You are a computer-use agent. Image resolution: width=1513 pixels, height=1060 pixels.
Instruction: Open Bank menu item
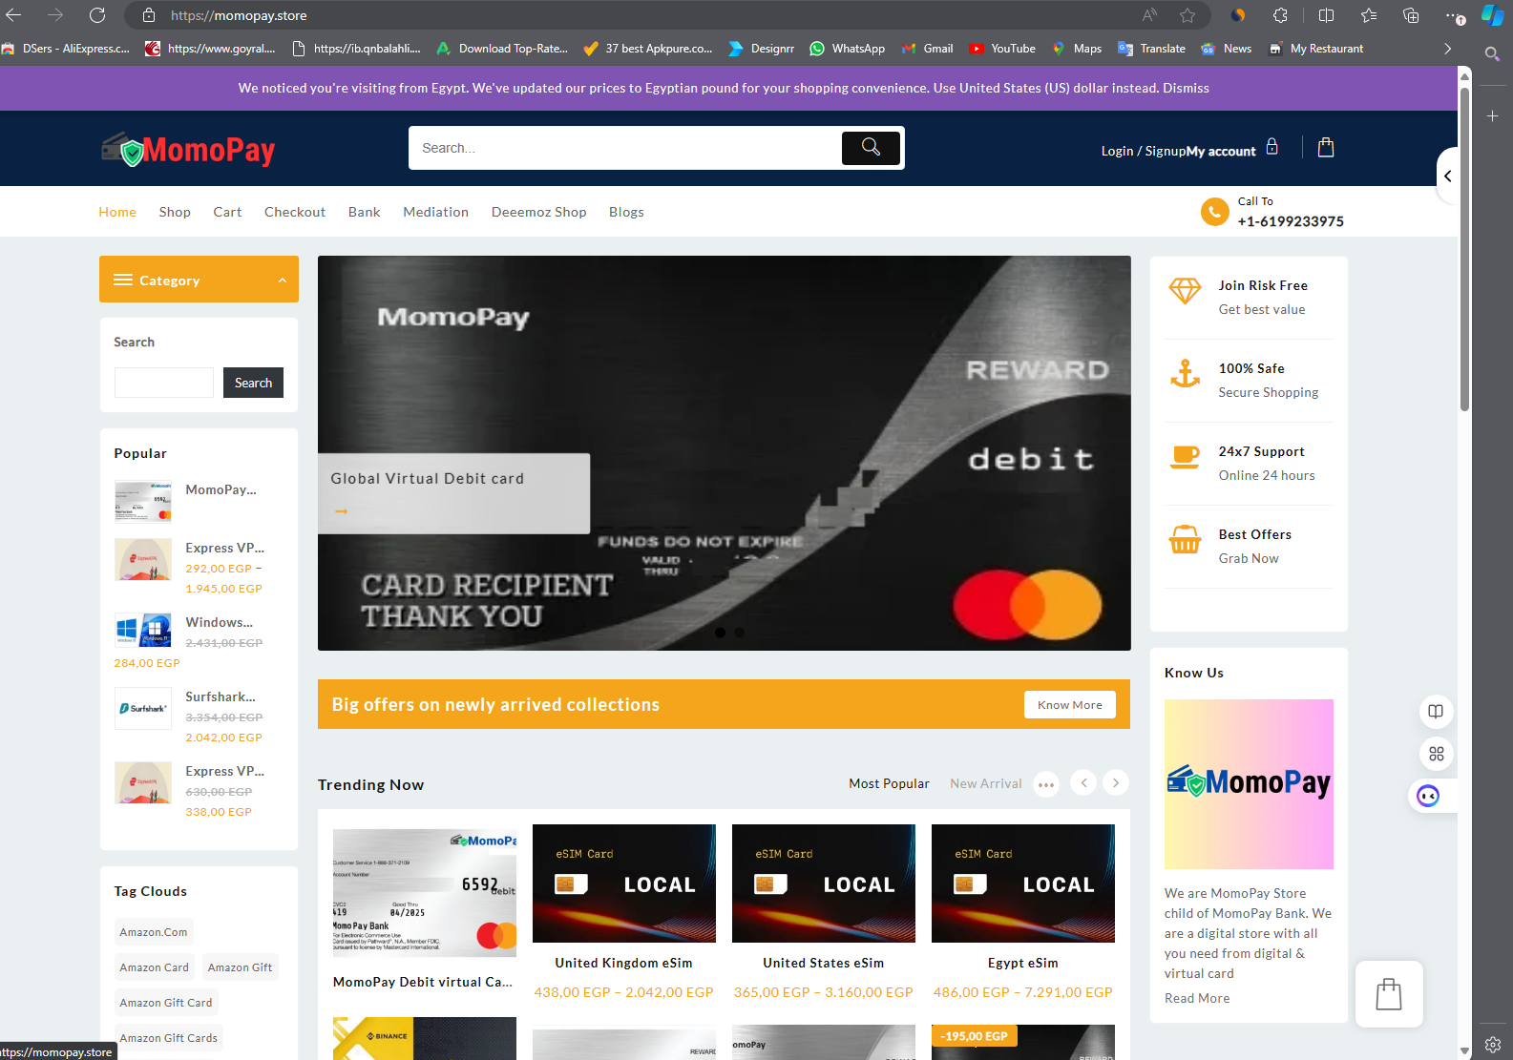tap(365, 212)
